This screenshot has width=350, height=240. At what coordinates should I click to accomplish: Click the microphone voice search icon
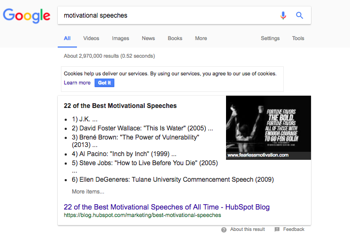pos(283,16)
